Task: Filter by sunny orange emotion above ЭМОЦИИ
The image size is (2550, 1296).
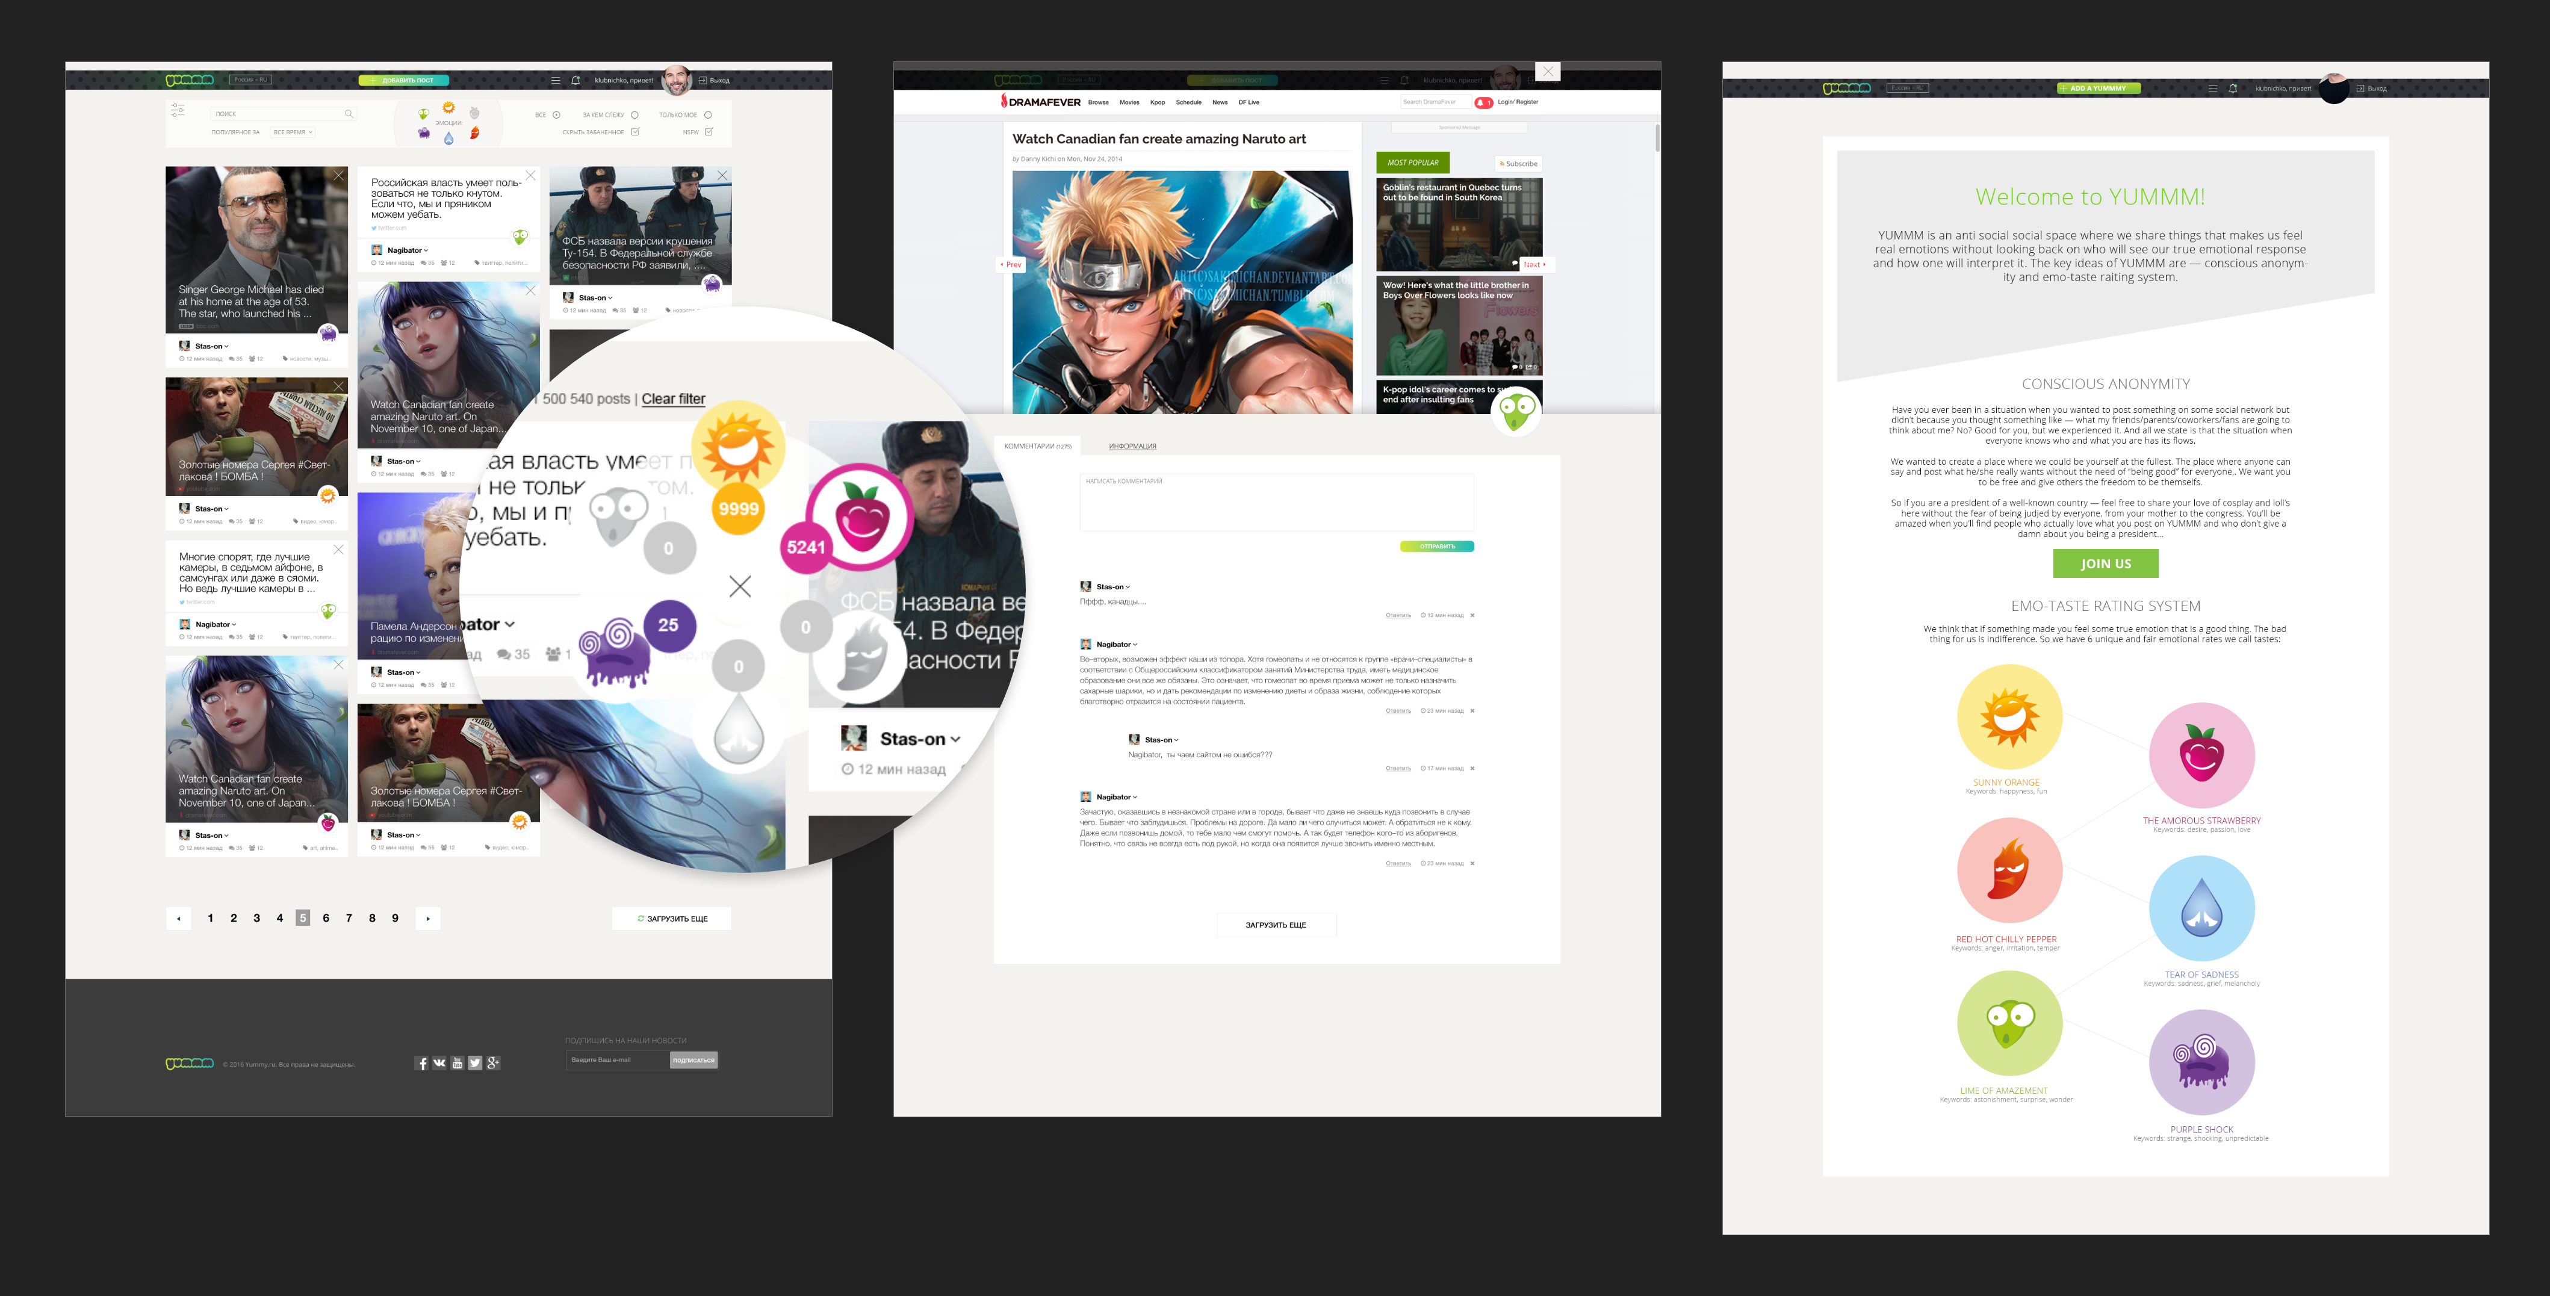Action: click(448, 107)
